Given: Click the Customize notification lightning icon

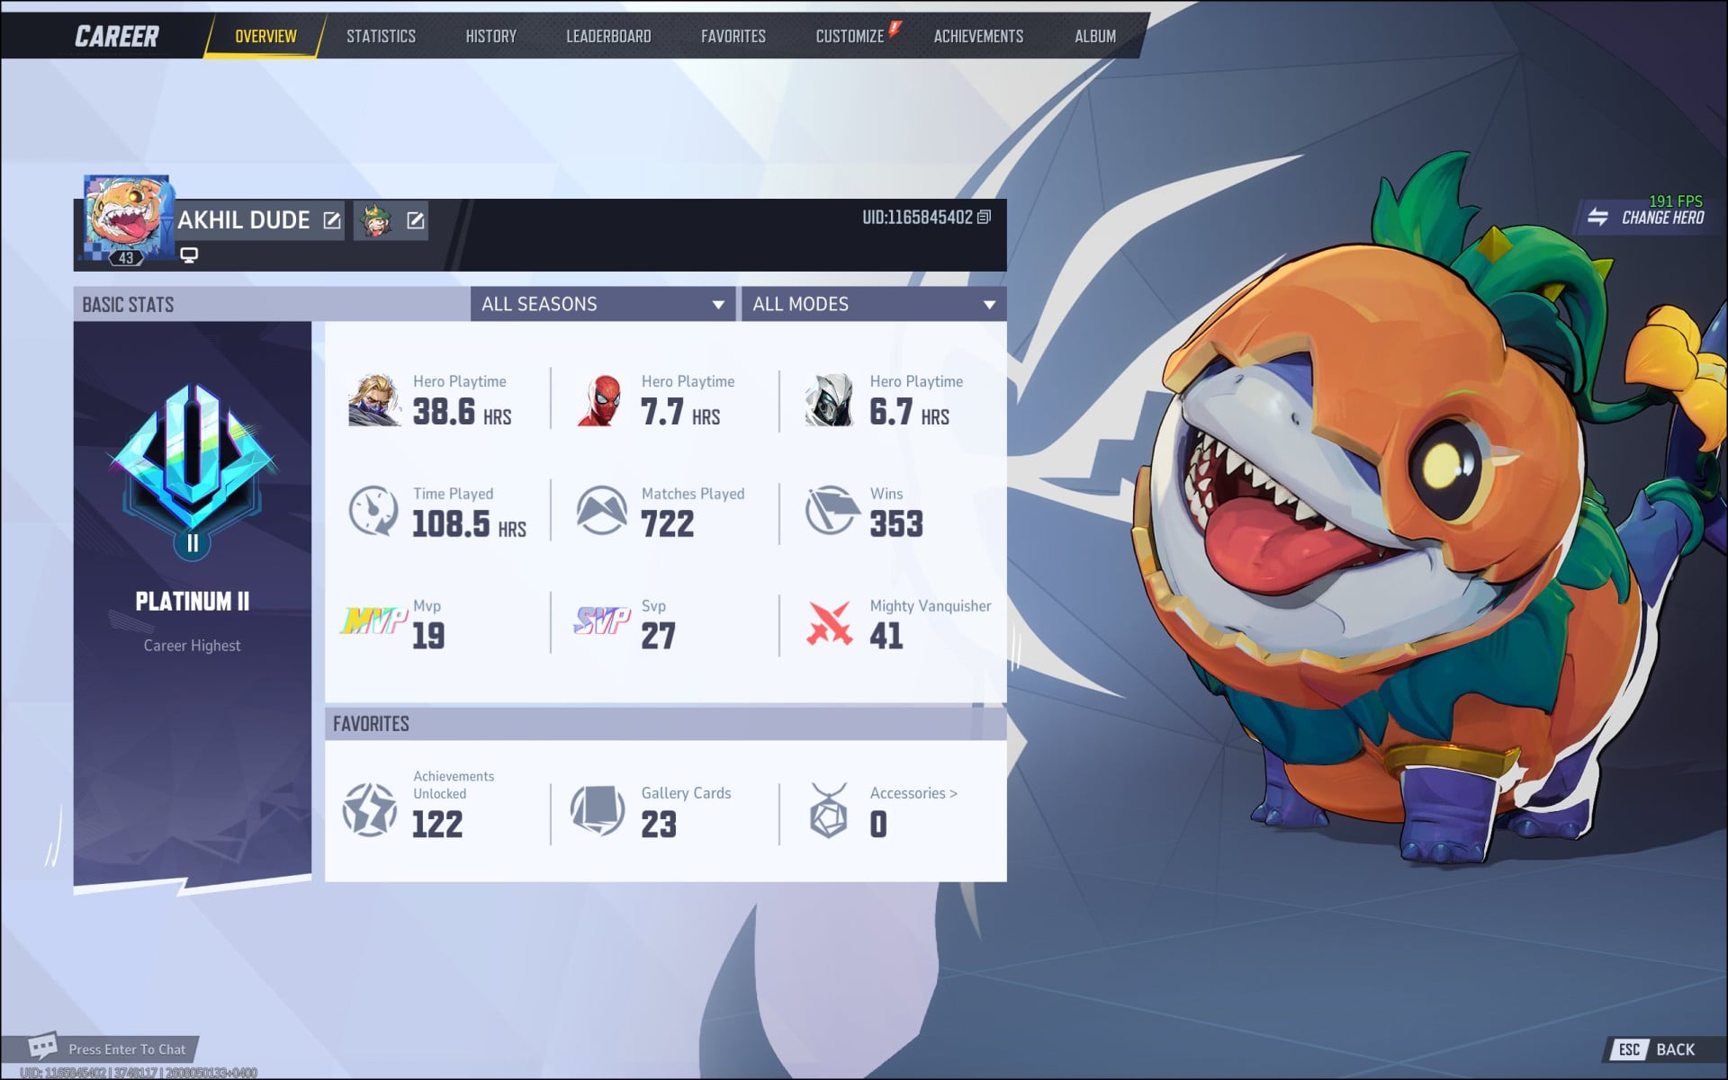Looking at the screenshot, I should 895,29.
